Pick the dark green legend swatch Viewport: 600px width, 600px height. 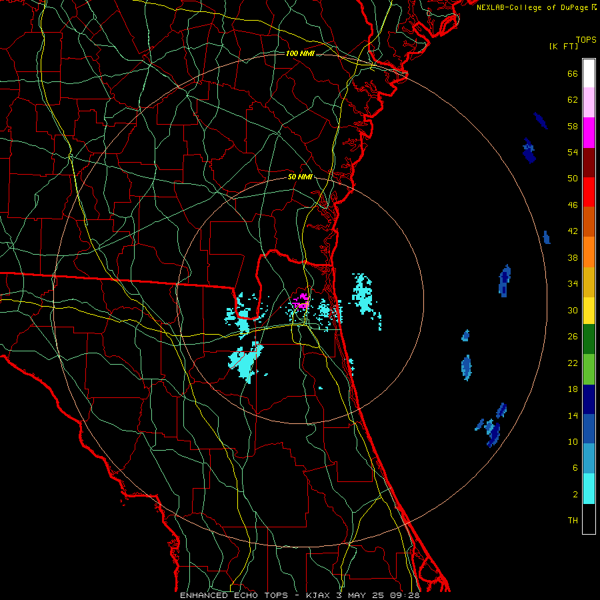[589, 339]
